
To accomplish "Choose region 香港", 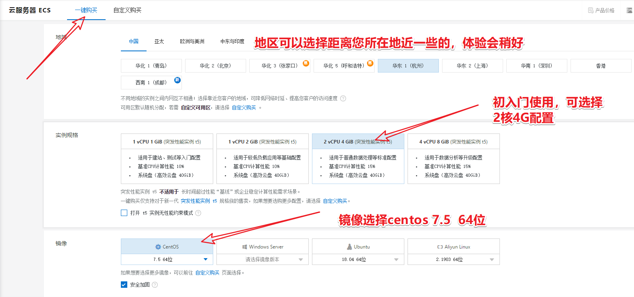I will pos(601,66).
